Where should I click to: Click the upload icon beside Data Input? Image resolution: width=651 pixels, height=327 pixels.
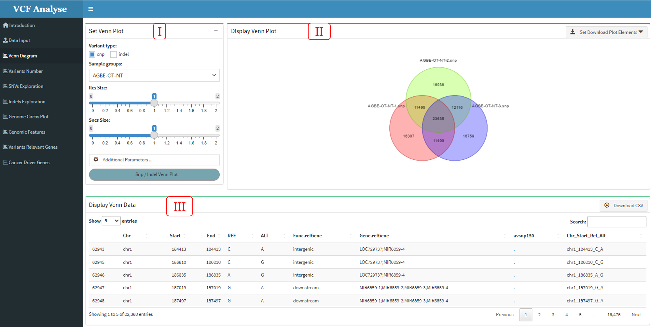(x=5, y=40)
